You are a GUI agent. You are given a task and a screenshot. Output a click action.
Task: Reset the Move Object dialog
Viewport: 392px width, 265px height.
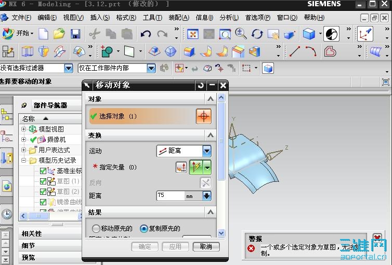201,85
